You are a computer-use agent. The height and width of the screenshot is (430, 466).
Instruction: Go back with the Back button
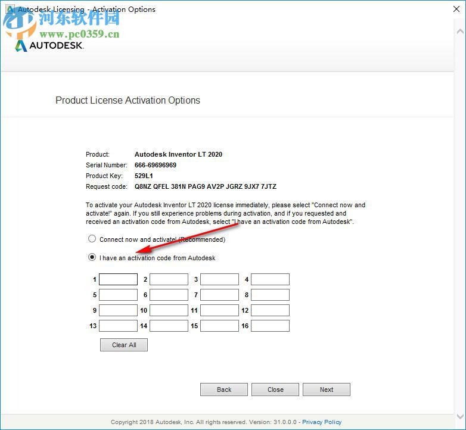pos(224,390)
